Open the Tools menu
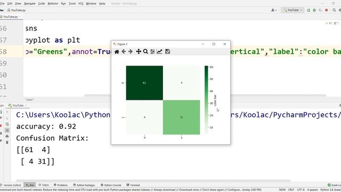 click(72, 4)
